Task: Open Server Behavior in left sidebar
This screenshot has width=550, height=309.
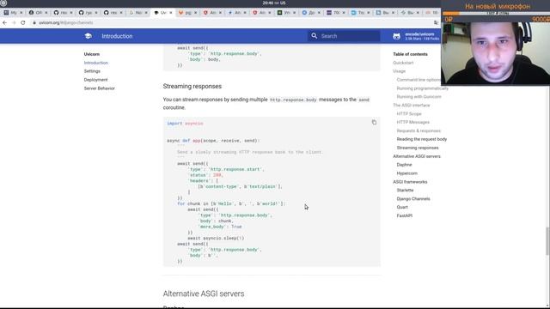Action: (100, 88)
